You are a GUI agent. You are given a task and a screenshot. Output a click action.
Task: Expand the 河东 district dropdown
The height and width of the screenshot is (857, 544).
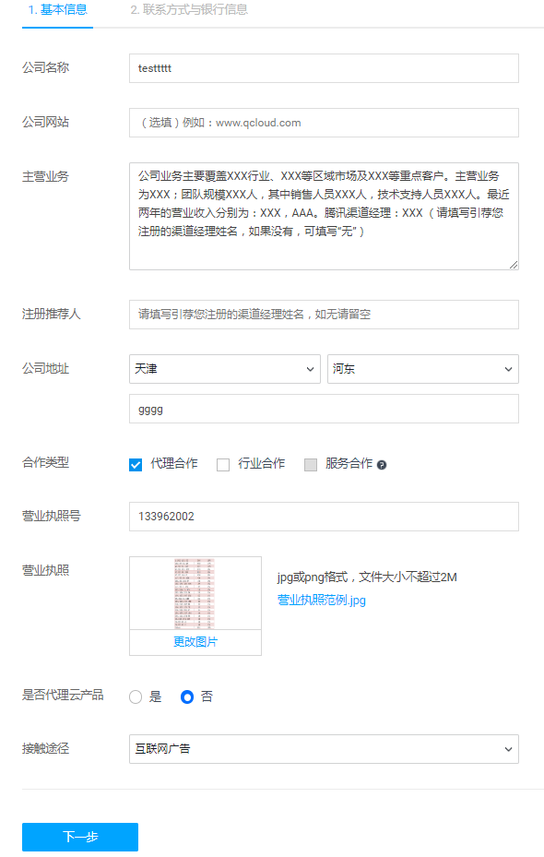(422, 369)
